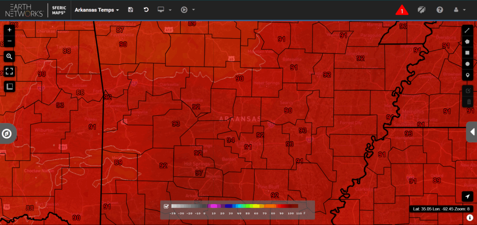
Task: Select the draw line tool
Action: 468,30
